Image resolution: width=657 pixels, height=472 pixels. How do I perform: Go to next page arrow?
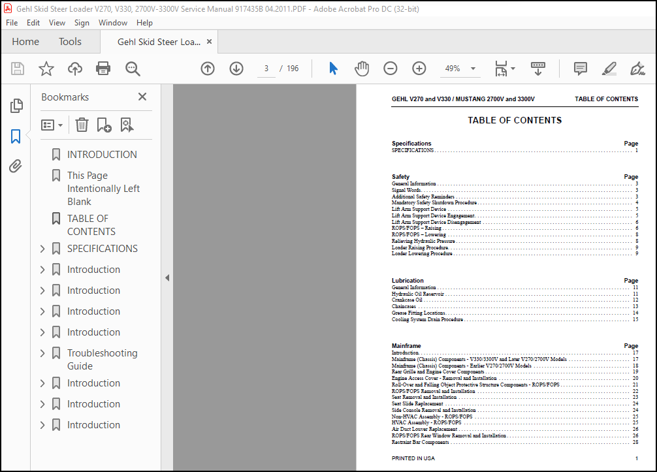(236, 69)
